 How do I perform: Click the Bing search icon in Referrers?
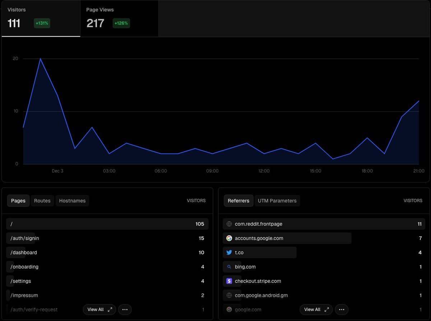[x=229, y=267]
